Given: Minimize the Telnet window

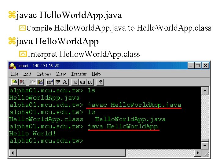Looking at the screenshot, I should point(191,65).
